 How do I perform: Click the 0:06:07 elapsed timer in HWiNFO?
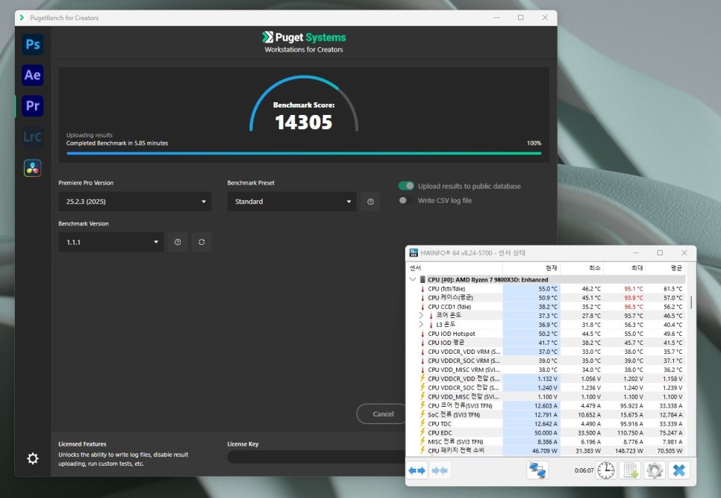tap(584, 470)
